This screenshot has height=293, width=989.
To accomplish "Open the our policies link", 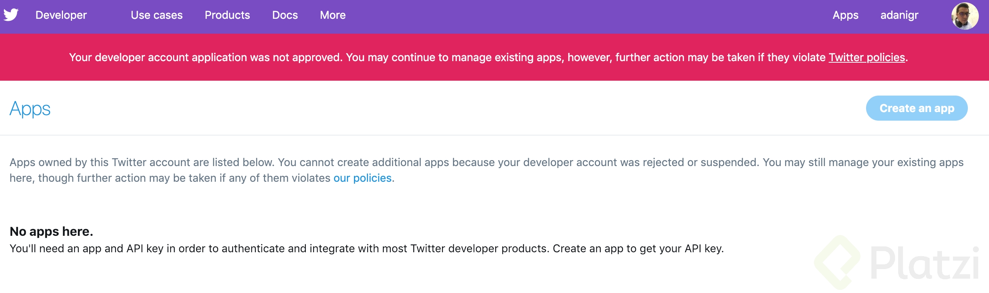I will (x=363, y=178).
